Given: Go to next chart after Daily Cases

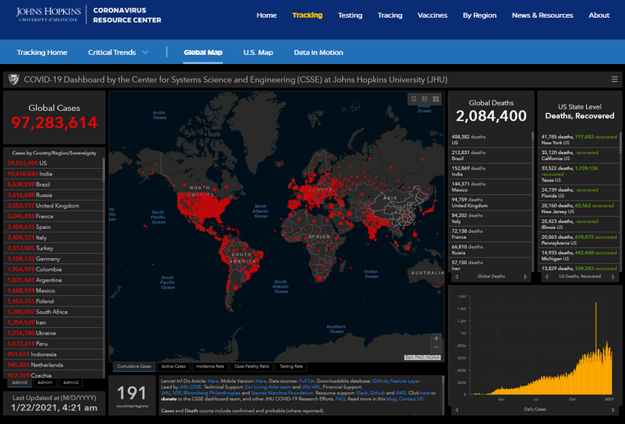Looking at the screenshot, I should (x=614, y=409).
